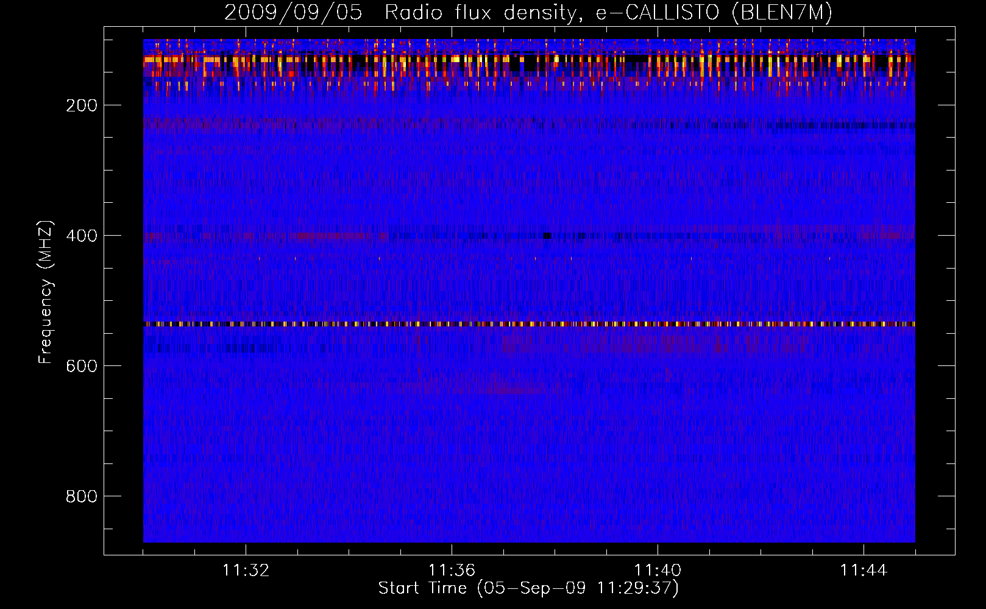Click the bright yellow interference line near 540 MHz
Screen dimensions: 986x609
point(529,324)
